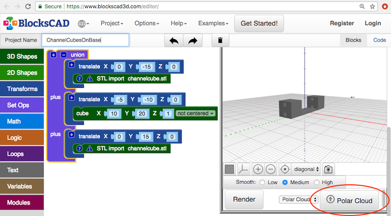Open the 2D Shapes toolbox category

point(22,73)
